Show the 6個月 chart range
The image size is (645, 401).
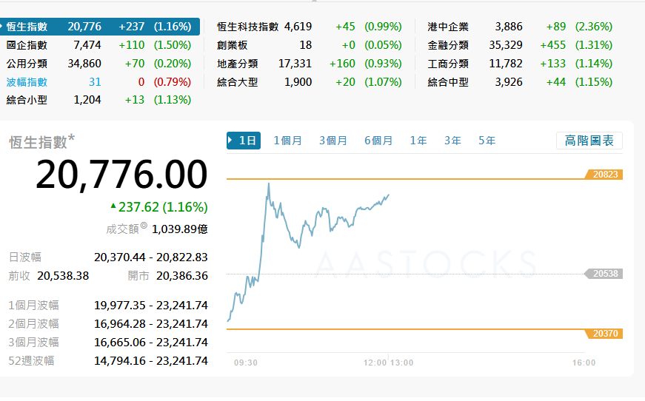click(378, 141)
